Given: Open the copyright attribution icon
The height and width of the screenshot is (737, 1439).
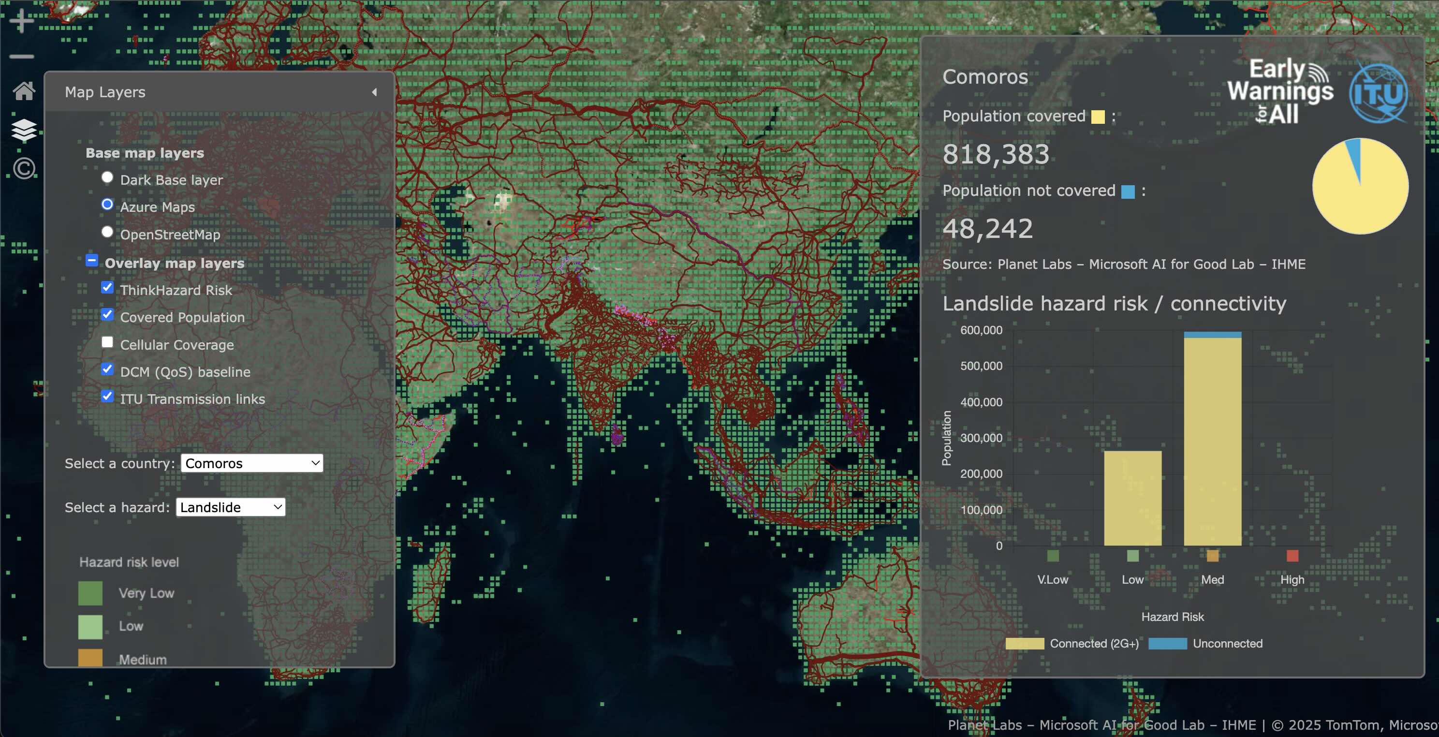Looking at the screenshot, I should coord(24,168).
